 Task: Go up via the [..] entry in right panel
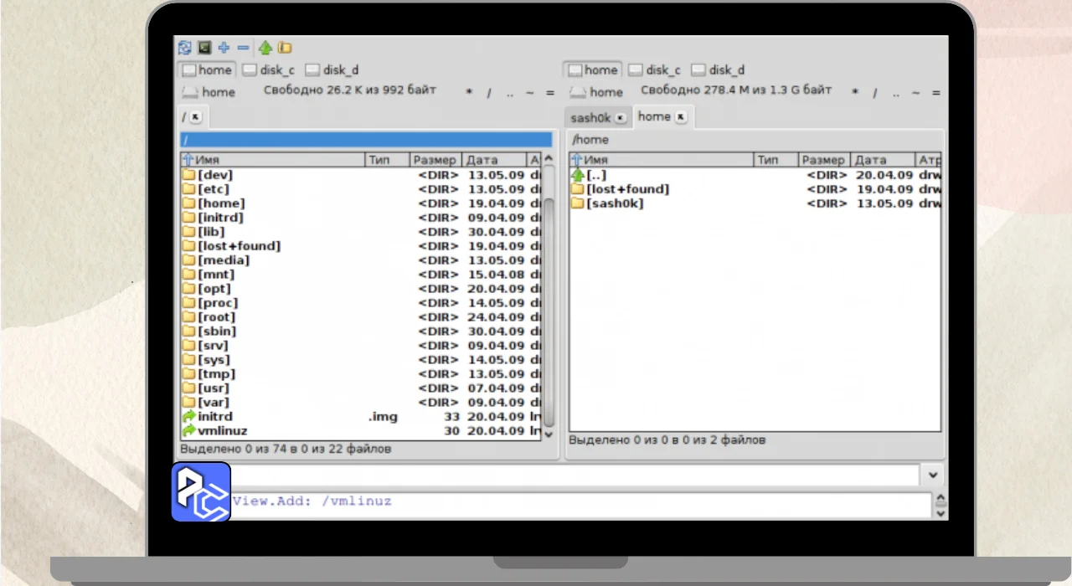(595, 175)
